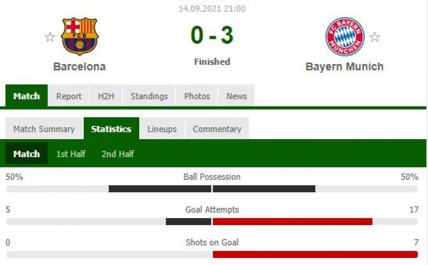Image resolution: width=428 pixels, height=265 pixels.
Task: Go to the News tab
Action: click(x=236, y=96)
